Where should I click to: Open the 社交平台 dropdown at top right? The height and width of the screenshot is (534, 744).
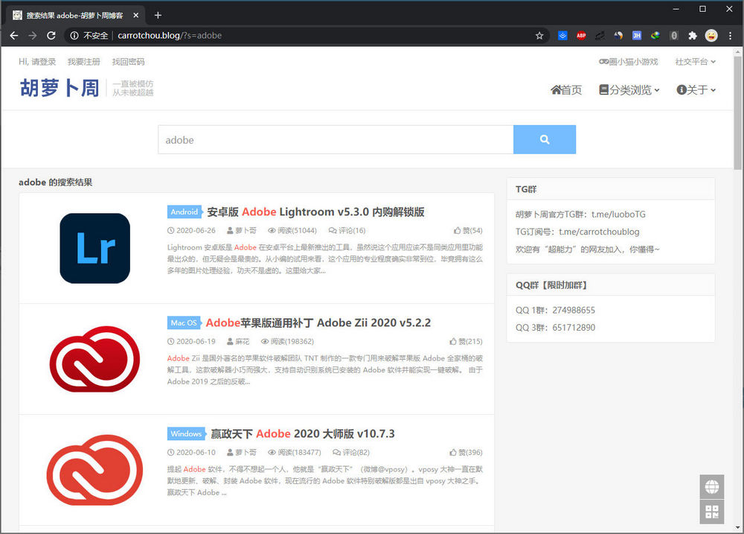[x=694, y=62]
